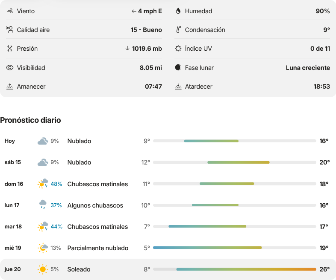Expand the sáb 15 forecast row
The height and width of the screenshot is (280, 336).
pos(168,162)
